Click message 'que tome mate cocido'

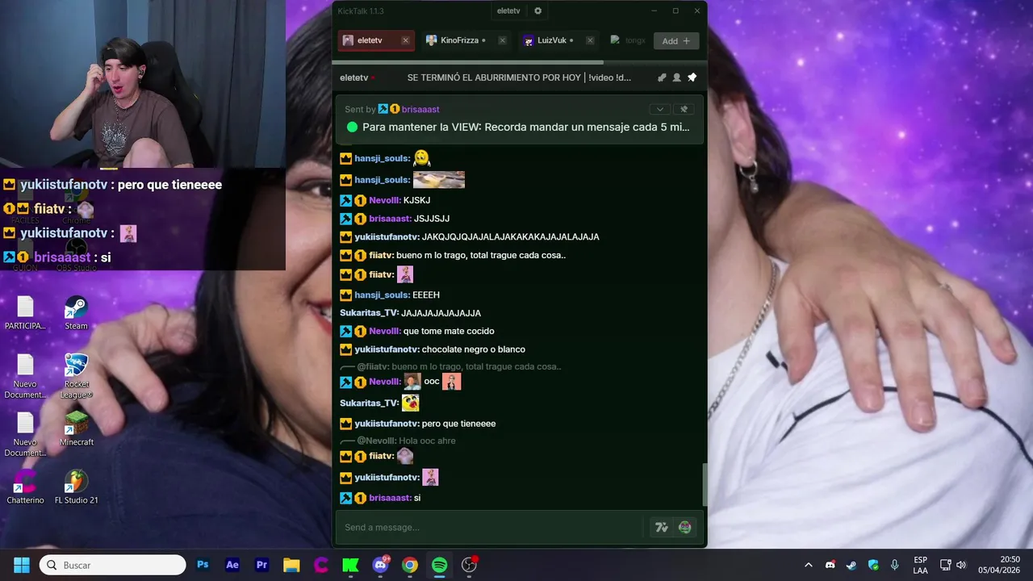click(x=449, y=332)
